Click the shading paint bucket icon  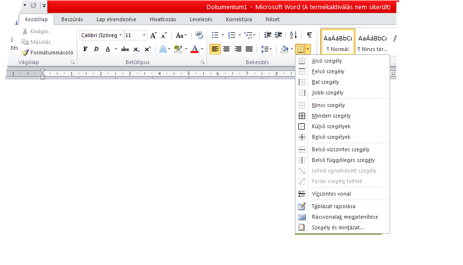click(x=284, y=49)
